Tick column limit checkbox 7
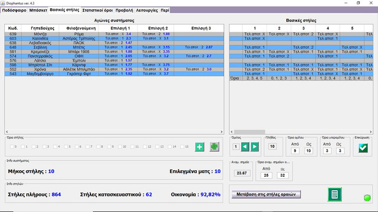This screenshot has height=212, width=378. pyautogui.click(x=87, y=147)
